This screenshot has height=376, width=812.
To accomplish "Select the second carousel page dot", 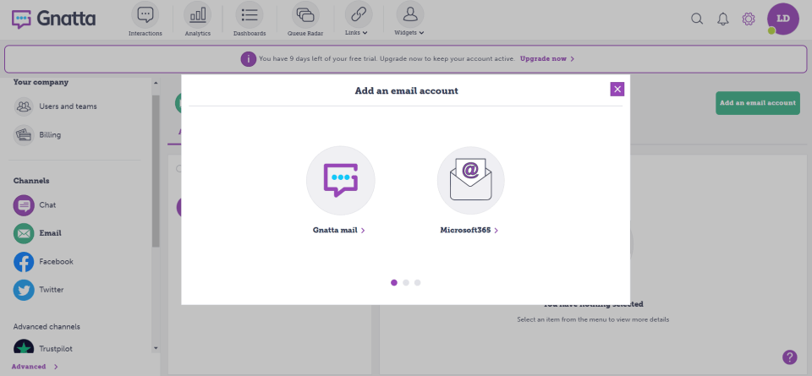I will [x=406, y=283].
